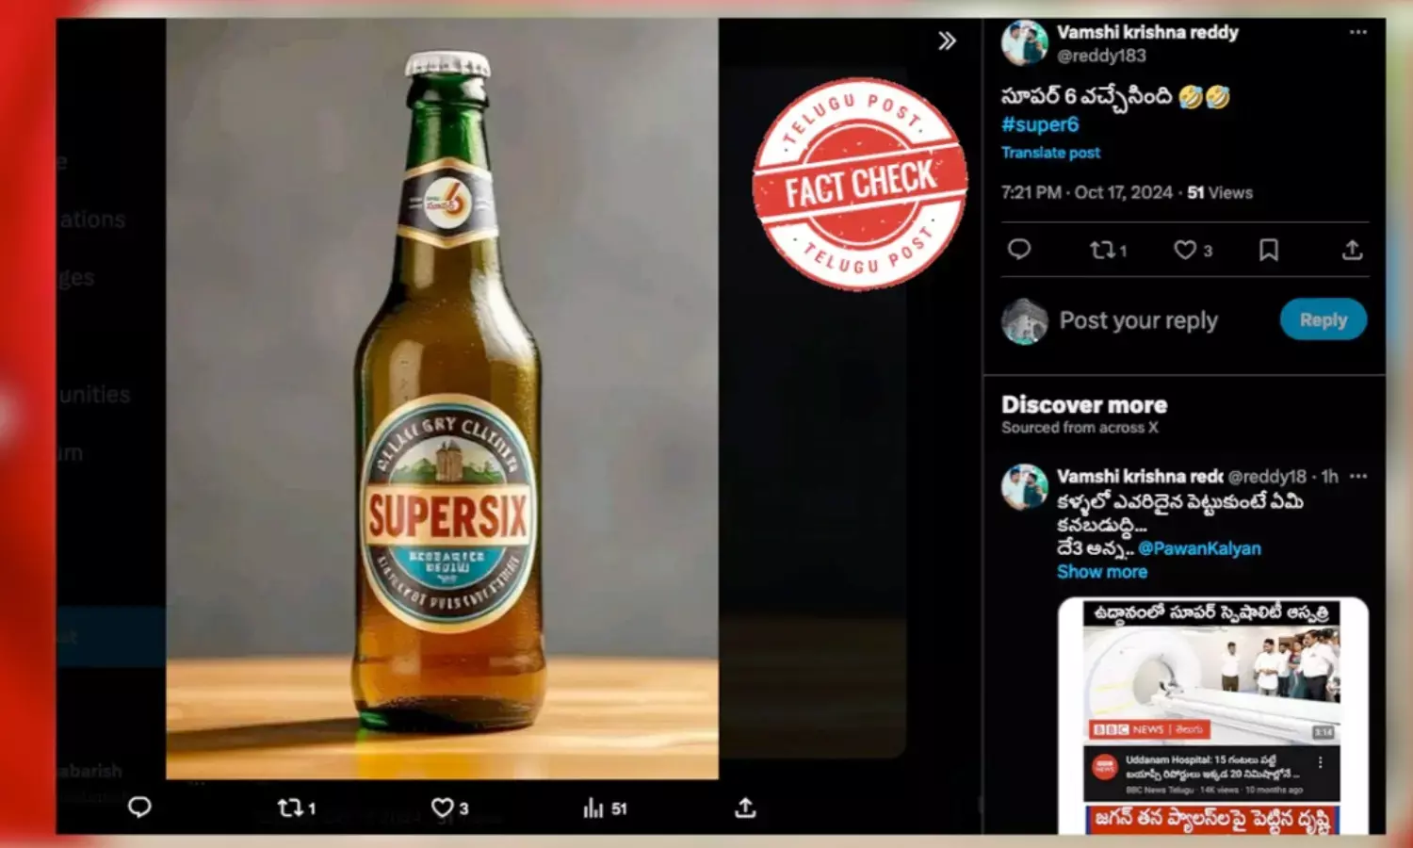Image resolution: width=1413 pixels, height=848 pixels.
Task: Open more options on Discover more post
Action: (x=1357, y=477)
